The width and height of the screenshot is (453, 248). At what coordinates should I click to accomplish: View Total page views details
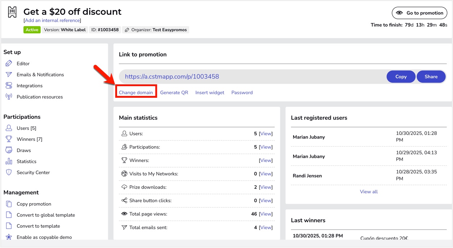266,214
